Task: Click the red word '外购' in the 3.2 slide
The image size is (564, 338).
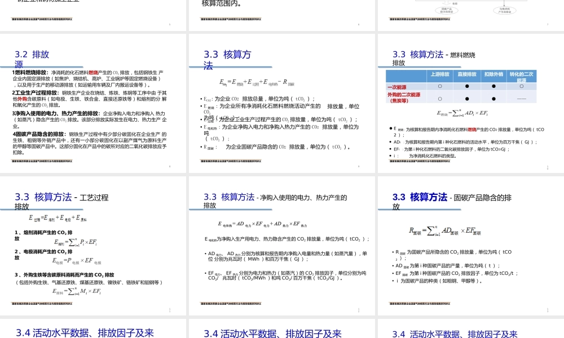Action: point(23,99)
